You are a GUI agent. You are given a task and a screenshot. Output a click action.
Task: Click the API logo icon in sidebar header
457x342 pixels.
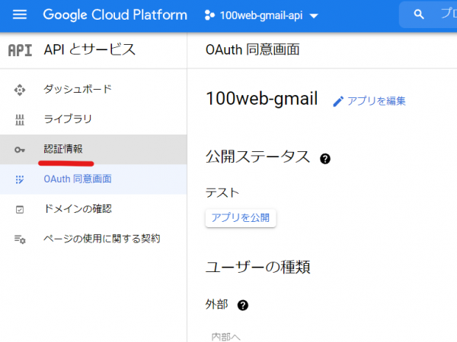(20, 50)
